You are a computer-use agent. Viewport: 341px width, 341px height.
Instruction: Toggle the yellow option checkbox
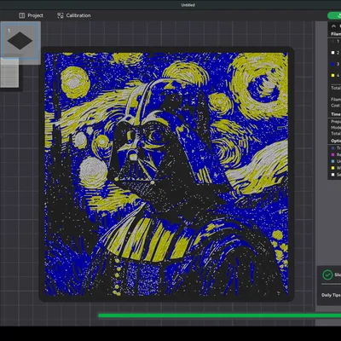pyautogui.click(x=332, y=168)
